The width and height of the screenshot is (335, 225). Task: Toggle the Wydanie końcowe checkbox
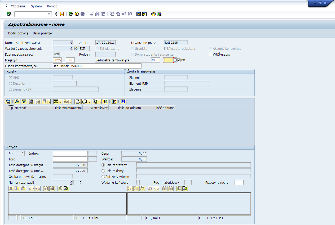point(138,182)
